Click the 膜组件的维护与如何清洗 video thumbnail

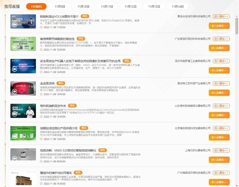click(x=23, y=178)
